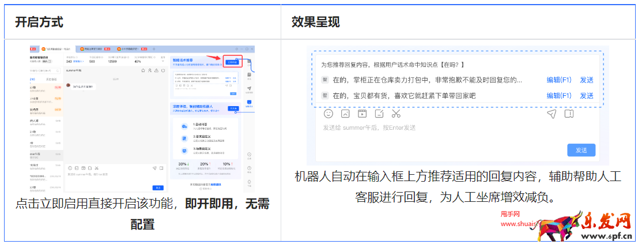Click the shield icon in the chat header
The height and width of the screenshot is (248, 638).
coord(163,70)
